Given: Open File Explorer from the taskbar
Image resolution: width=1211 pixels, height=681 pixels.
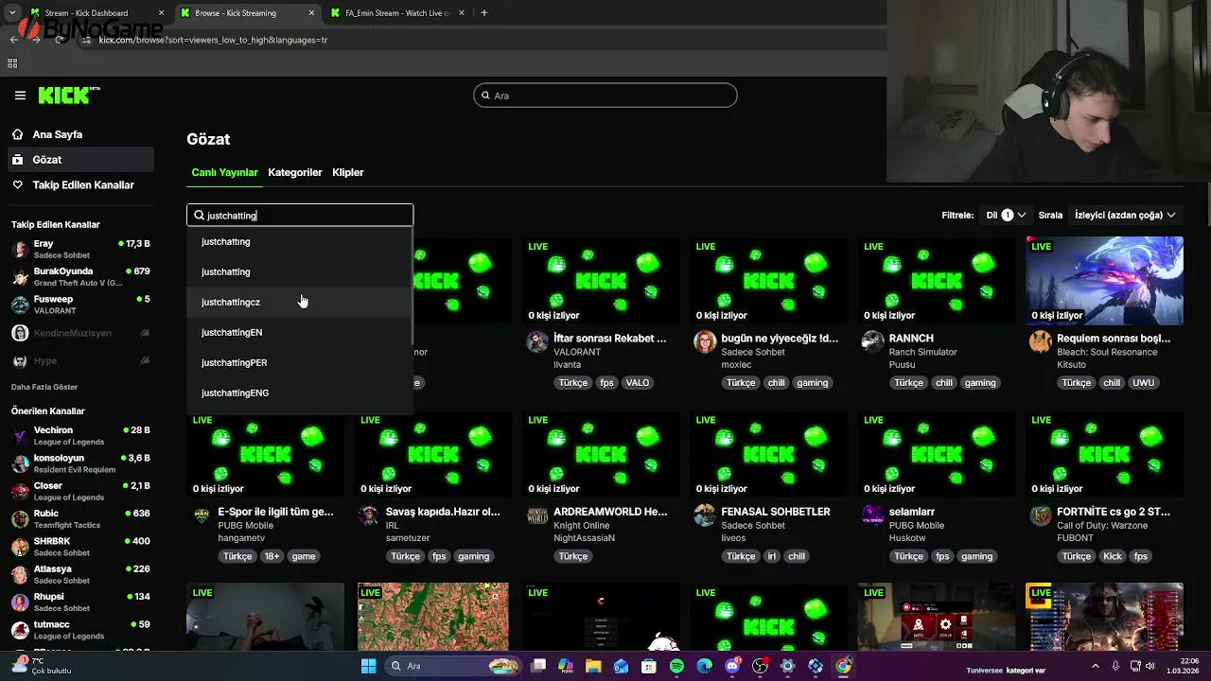Looking at the screenshot, I should tap(593, 666).
